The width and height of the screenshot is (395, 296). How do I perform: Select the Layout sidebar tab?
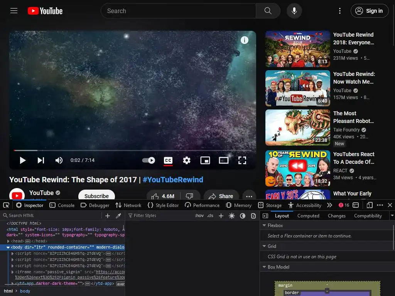click(x=282, y=216)
